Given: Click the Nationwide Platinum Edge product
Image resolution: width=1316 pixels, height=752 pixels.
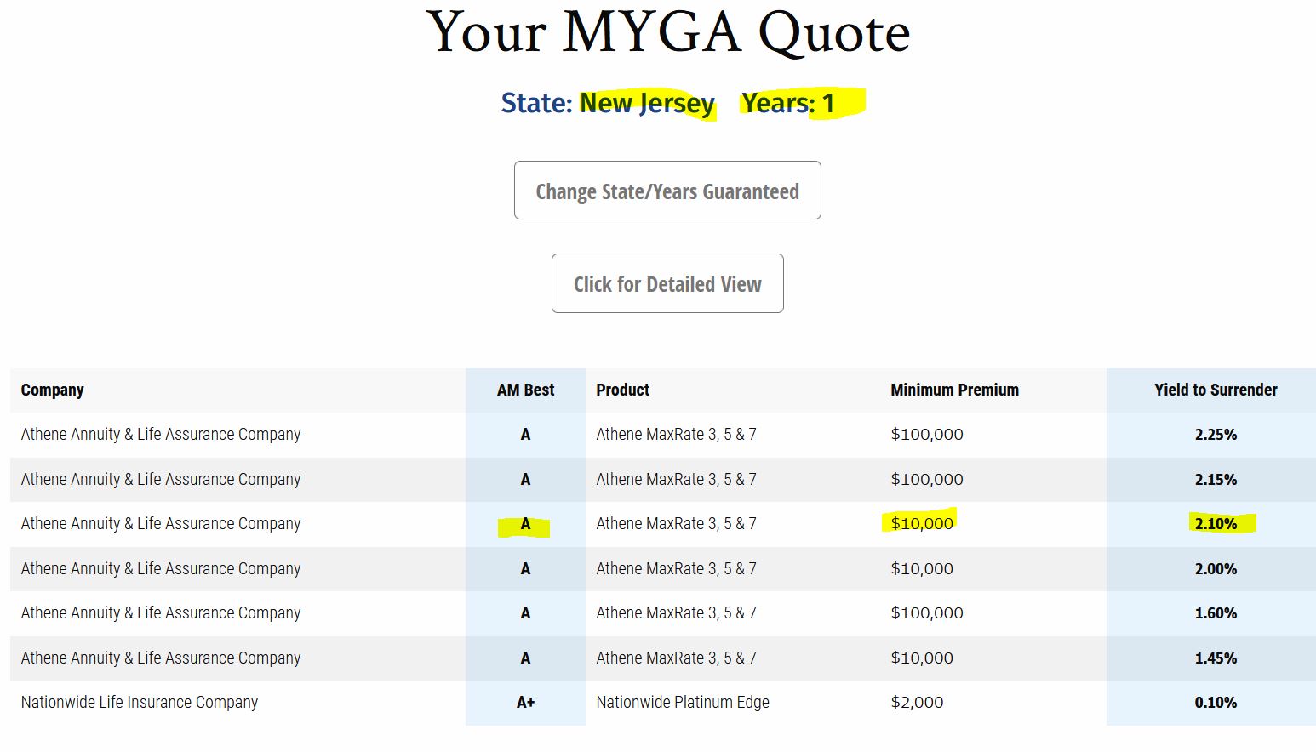Looking at the screenshot, I should click(x=683, y=703).
